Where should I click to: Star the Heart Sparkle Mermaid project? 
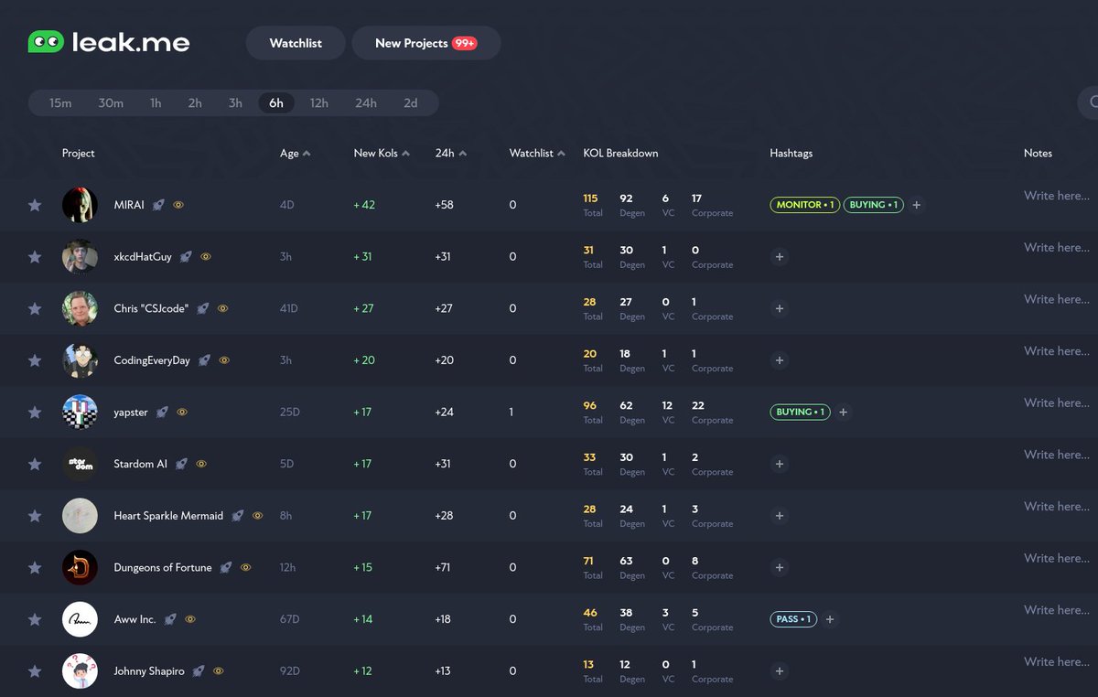35,516
